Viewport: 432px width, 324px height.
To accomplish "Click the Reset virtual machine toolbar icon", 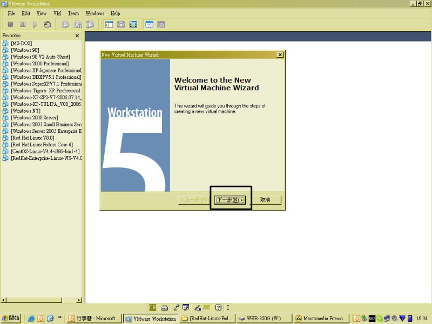I will [47, 24].
